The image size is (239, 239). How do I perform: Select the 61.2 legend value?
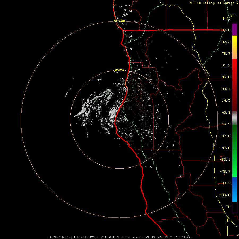click(x=226, y=65)
